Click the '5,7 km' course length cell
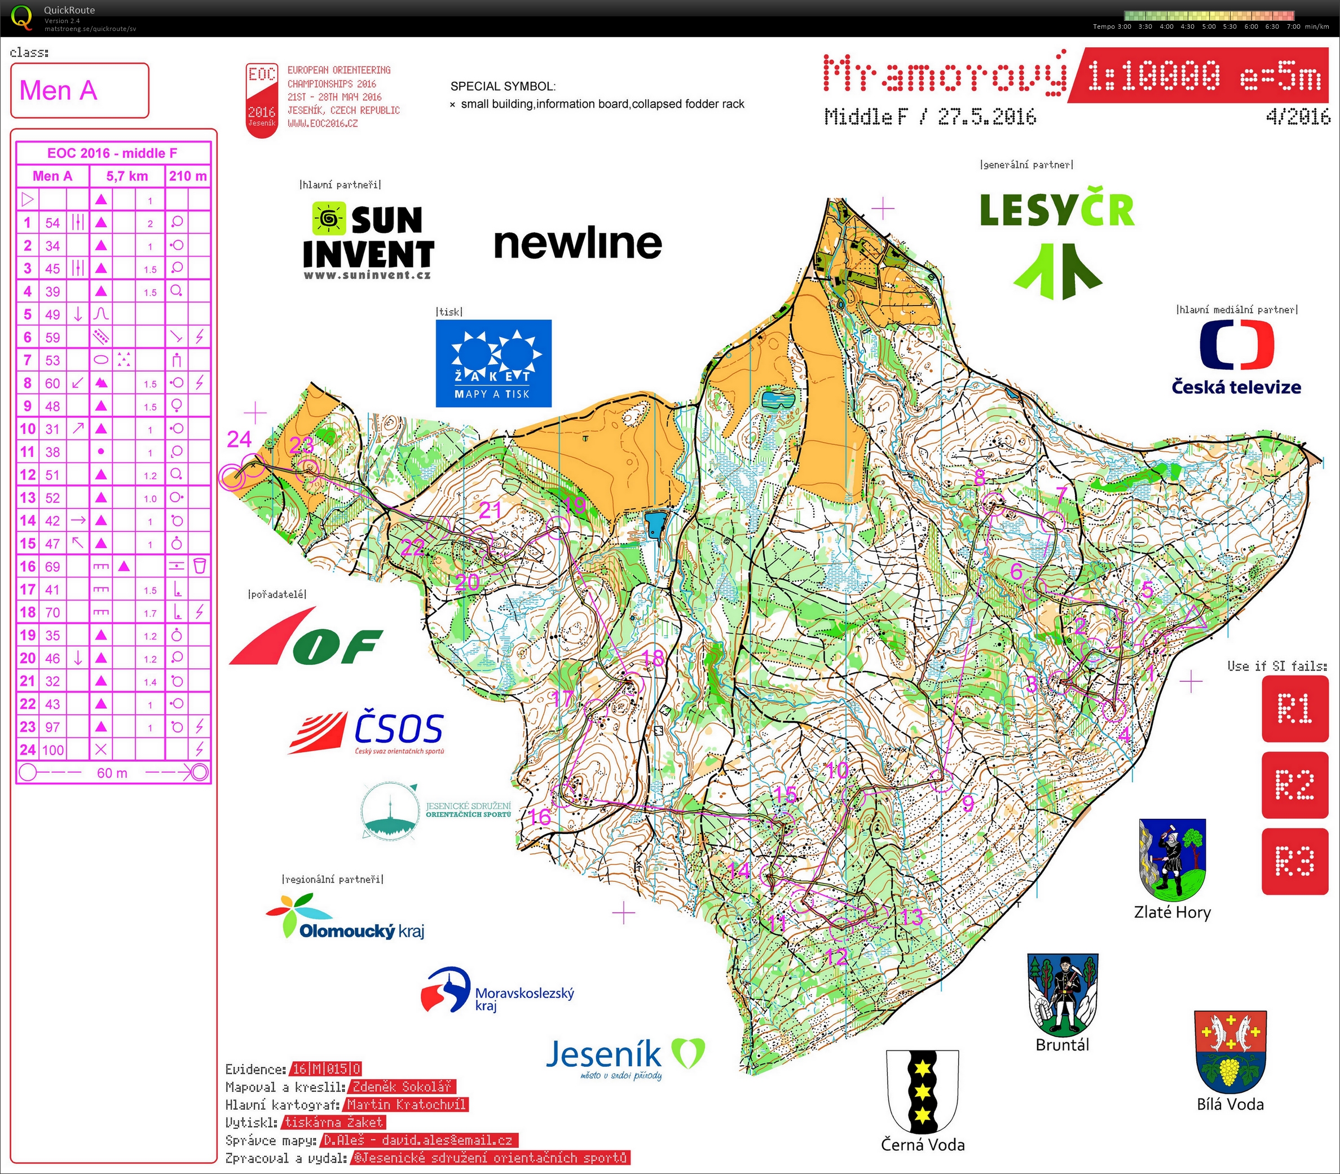1340x1174 pixels. pos(127,175)
